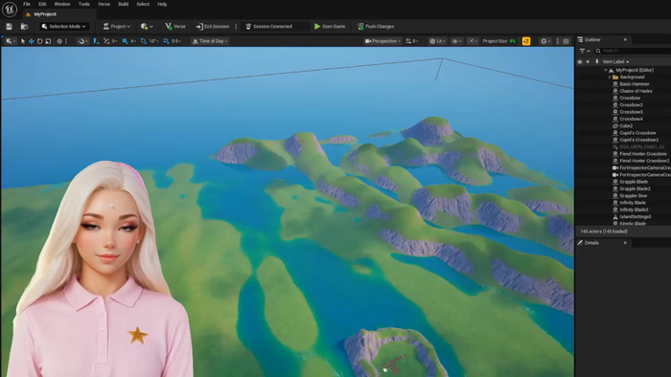Viewport: 671px width, 377px height.
Task: Click the Push Changes button
Action: 376,27
